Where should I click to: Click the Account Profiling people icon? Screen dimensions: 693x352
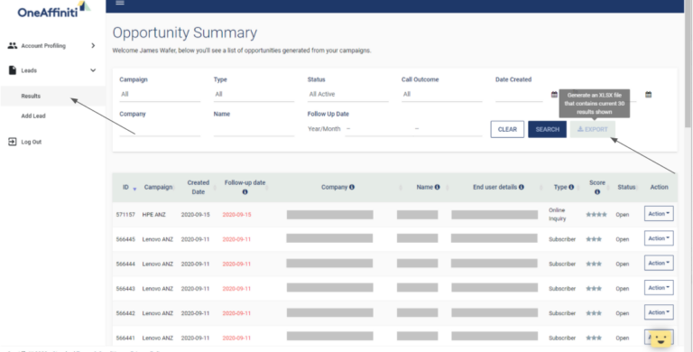tap(13, 45)
